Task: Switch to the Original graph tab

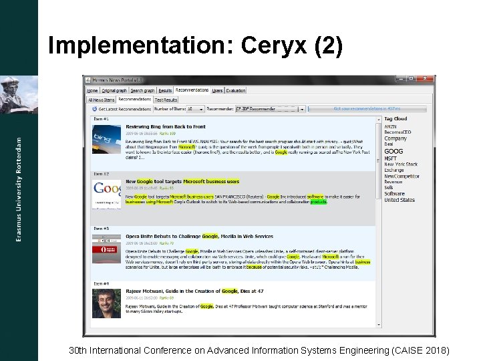Action: [x=114, y=90]
